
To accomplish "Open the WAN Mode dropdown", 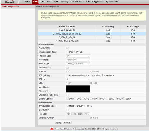I will pos(78,60).
